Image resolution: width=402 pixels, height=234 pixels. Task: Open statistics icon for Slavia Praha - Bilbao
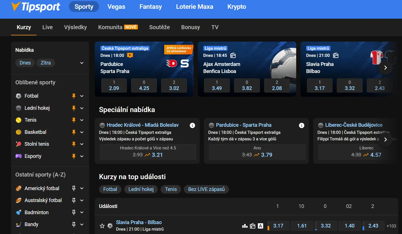click(245, 226)
